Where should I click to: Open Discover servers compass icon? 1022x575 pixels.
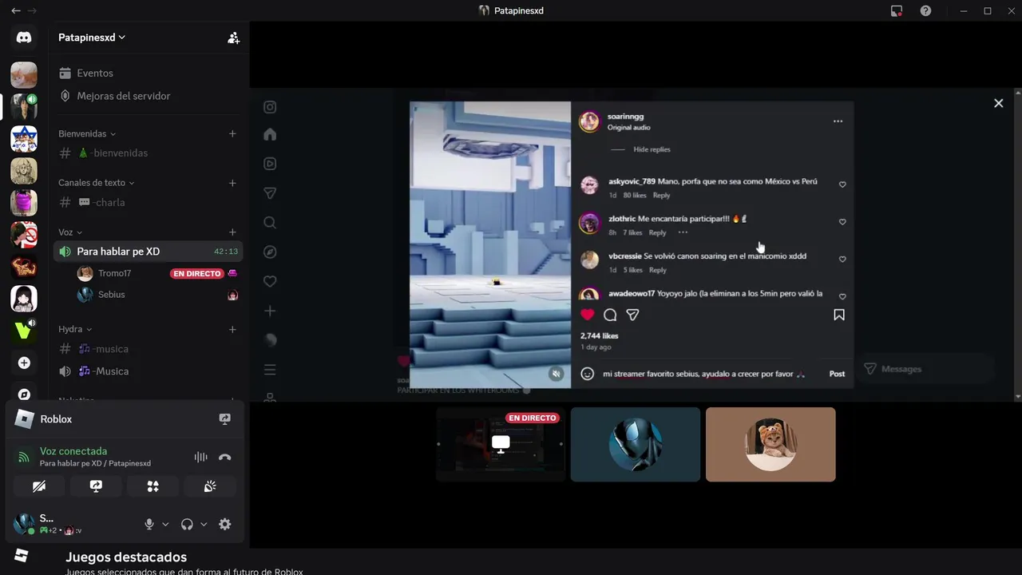pos(24,395)
